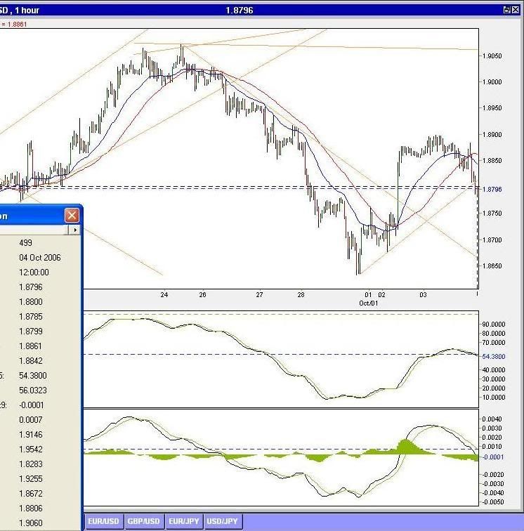Open the GBP/USD chart tab
Image resolution: width=524 pixels, height=531 pixels.
(x=143, y=521)
